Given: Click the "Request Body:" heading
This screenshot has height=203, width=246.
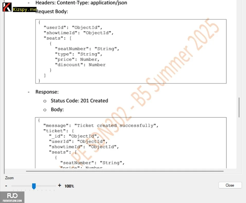Looking at the screenshot, I should pos(52,12).
